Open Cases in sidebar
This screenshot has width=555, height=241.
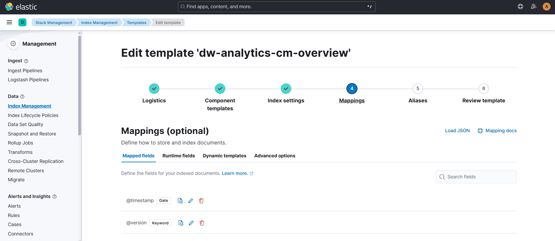pos(15,225)
